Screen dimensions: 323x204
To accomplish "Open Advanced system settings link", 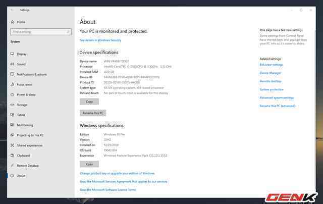I will point(277,97).
